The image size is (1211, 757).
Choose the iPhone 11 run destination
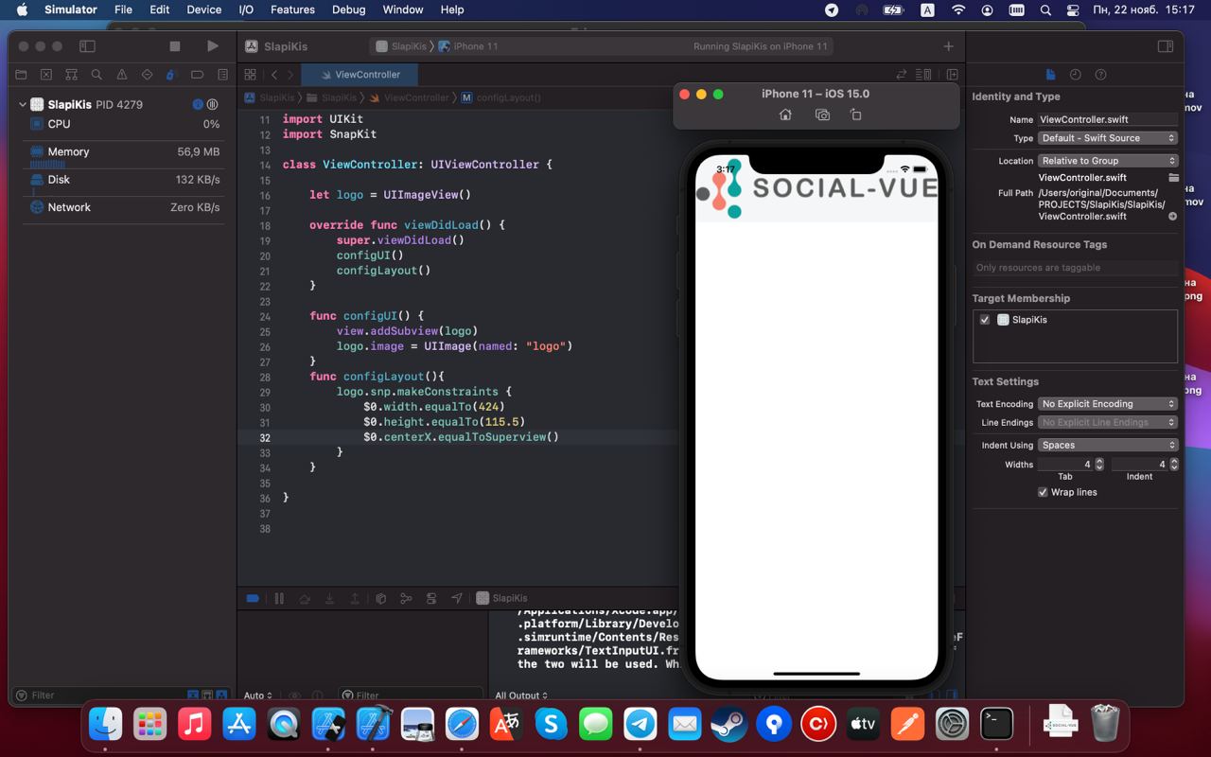point(468,45)
